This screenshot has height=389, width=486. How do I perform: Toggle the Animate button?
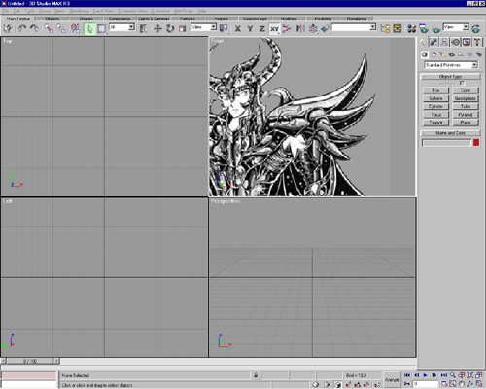click(392, 379)
